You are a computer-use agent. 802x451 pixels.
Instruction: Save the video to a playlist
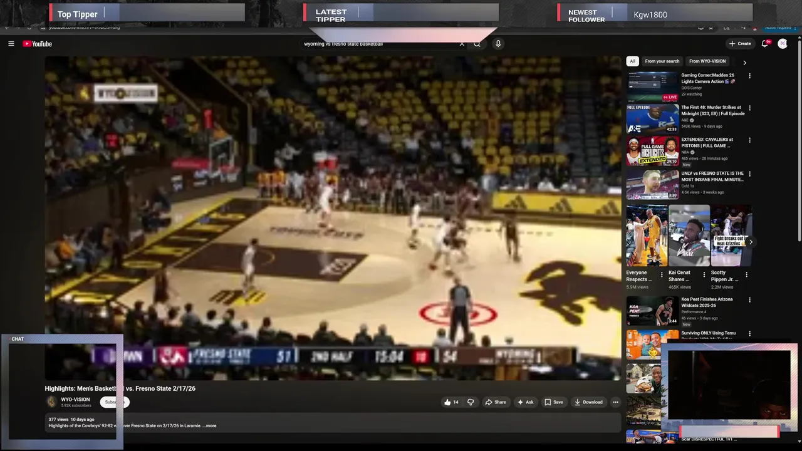(554, 402)
